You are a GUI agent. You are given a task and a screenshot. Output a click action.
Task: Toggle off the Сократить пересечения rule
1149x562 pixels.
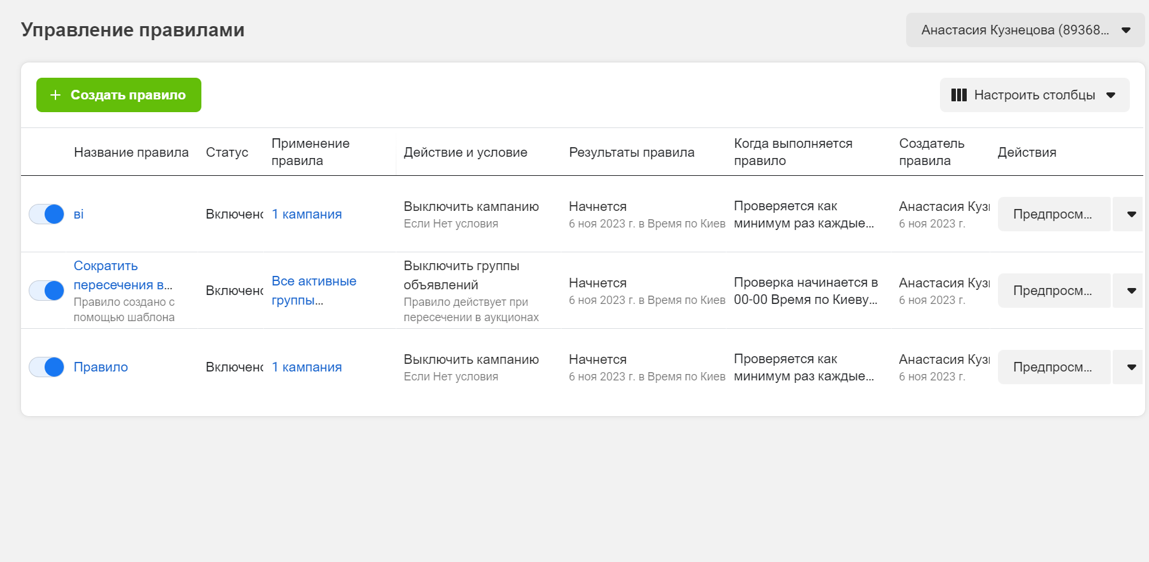pyautogui.click(x=47, y=291)
